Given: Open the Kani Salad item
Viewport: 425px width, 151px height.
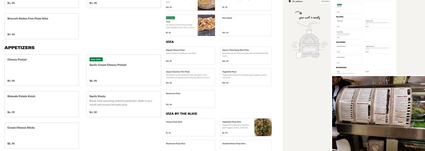Looking at the screenshot, I should coord(246,25).
